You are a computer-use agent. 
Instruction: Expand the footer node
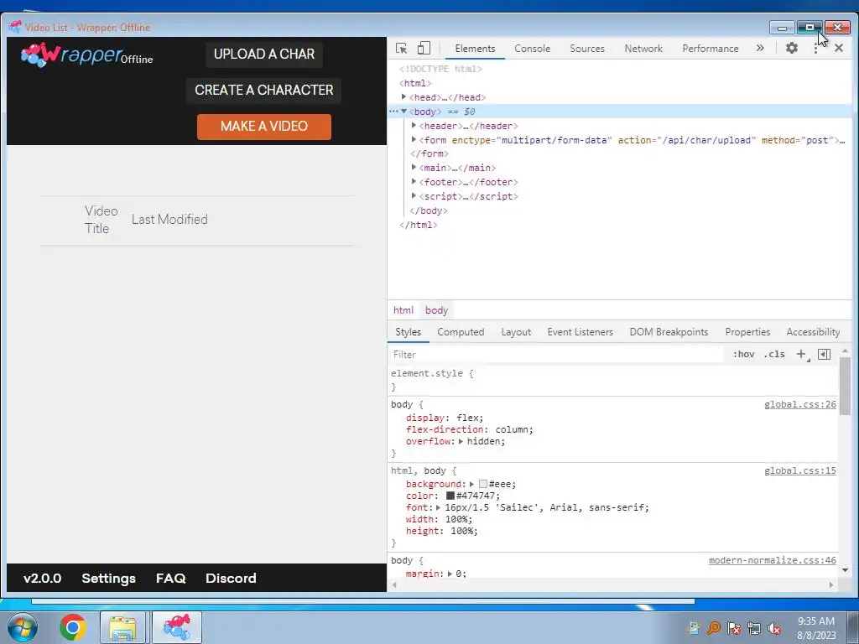pyautogui.click(x=414, y=182)
